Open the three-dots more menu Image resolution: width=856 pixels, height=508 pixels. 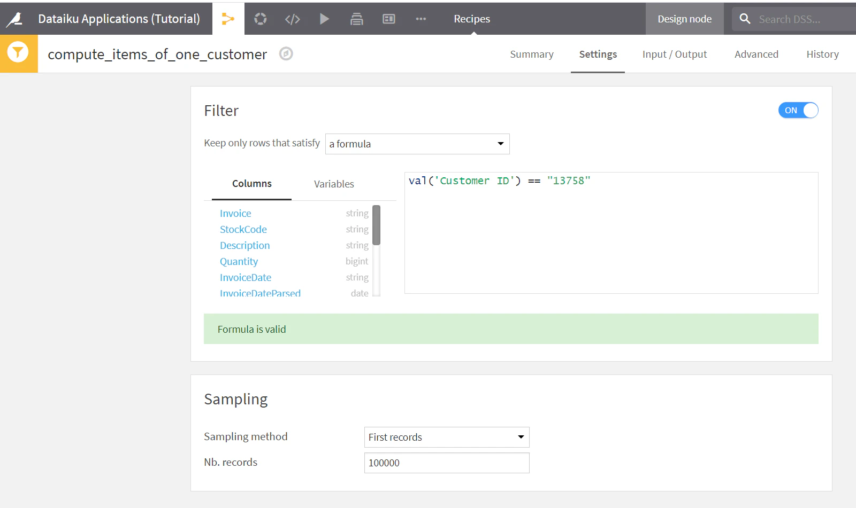click(x=421, y=19)
